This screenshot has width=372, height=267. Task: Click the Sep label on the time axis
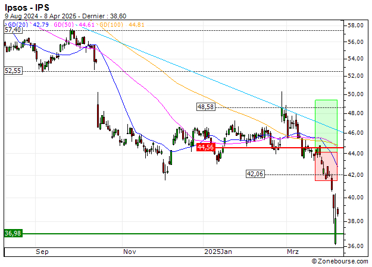tap(42, 252)
